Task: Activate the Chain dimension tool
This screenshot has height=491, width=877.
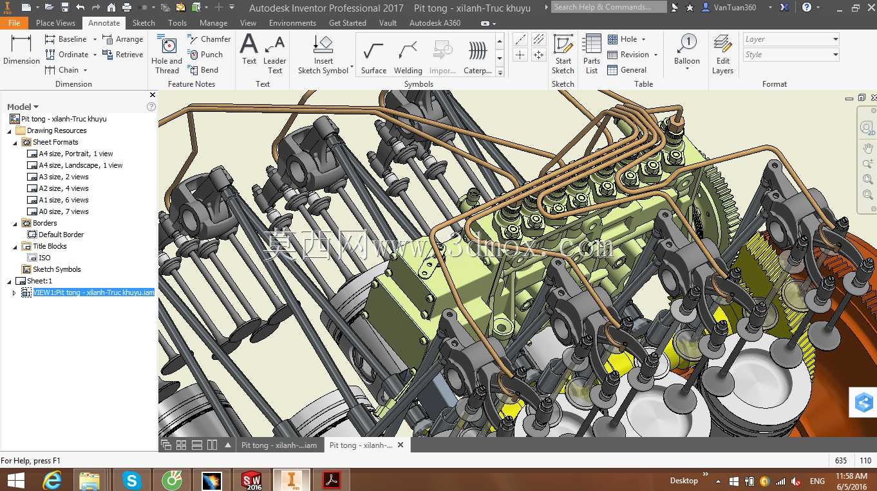Action: pyautogui.click(x=61, y=70)
